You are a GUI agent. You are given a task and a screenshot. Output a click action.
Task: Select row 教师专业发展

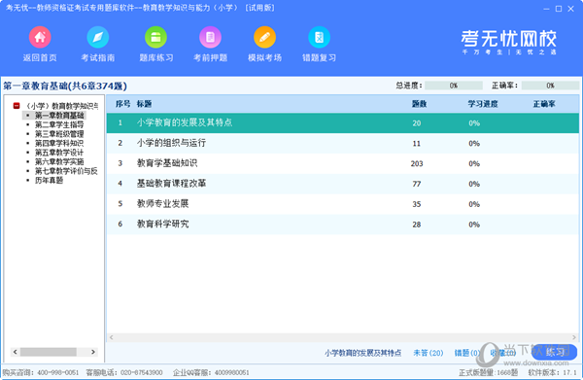[x=342, y=204]
